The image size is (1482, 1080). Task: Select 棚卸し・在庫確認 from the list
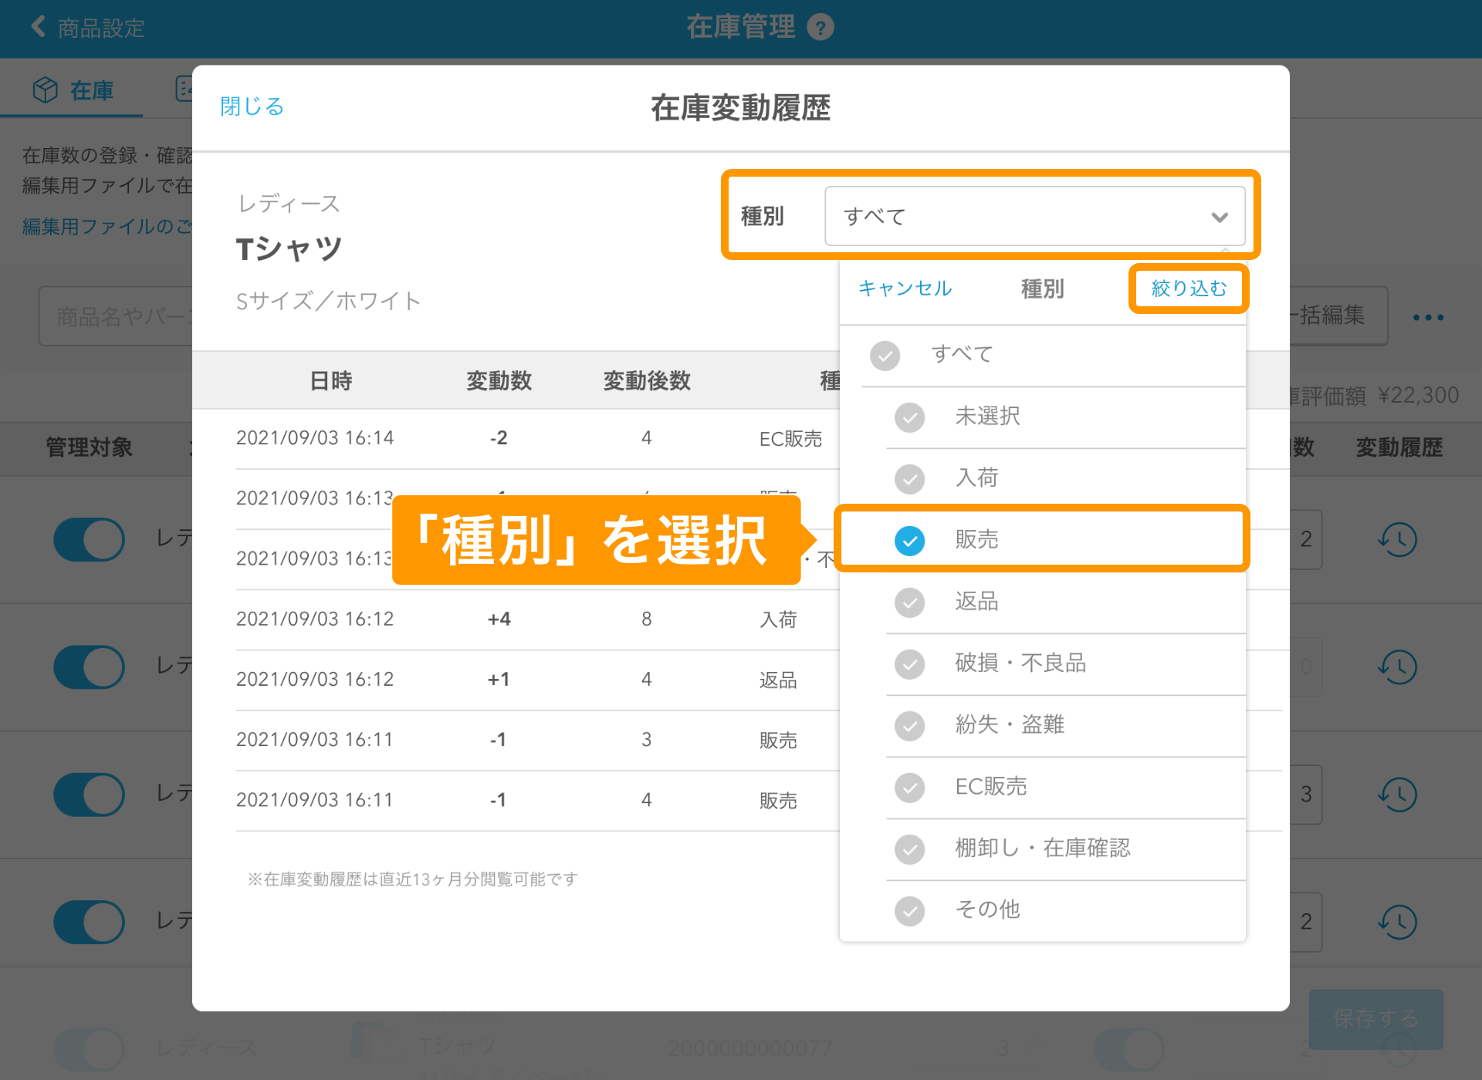tap(1042, 849)
